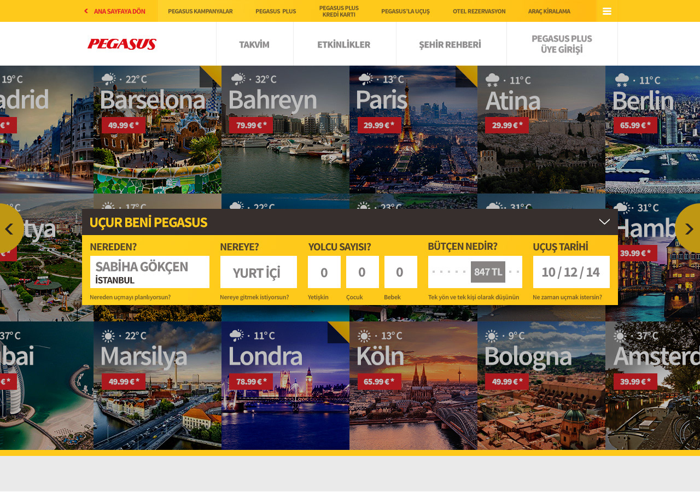Select Atina 29.99 € price tag
700x492 pixels.
click(507, 125)
